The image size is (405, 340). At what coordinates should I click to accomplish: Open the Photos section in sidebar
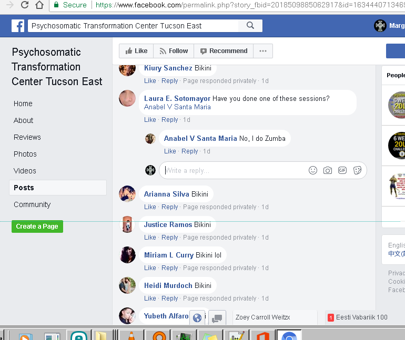(x=25, y=154)
